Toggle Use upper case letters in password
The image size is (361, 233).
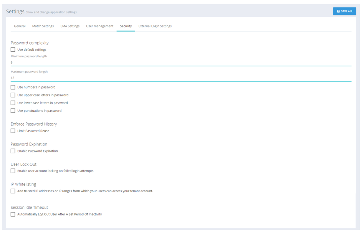coord(13,95)
